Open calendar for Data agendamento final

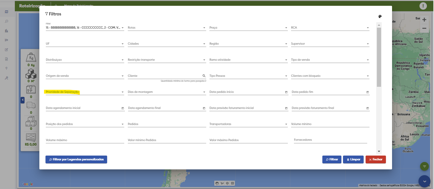coord(204,108)
